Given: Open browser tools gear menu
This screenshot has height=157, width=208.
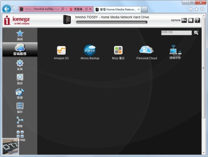Looking at the screenshot, I should click(x=202, y=9).
